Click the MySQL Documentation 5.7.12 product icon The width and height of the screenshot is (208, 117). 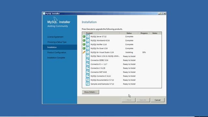click(88, 80)
